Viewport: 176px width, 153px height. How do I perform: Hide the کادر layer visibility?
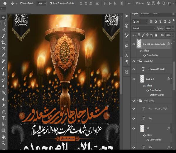coord(133,128)
